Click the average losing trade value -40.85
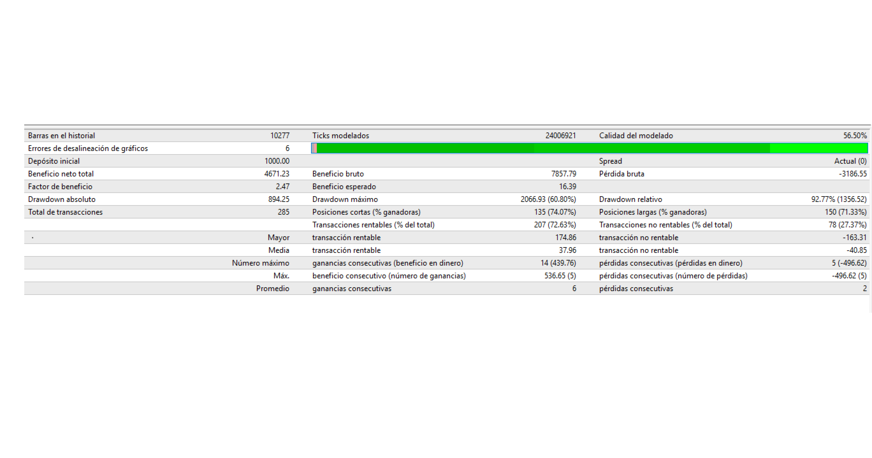 tap(857, 250)
